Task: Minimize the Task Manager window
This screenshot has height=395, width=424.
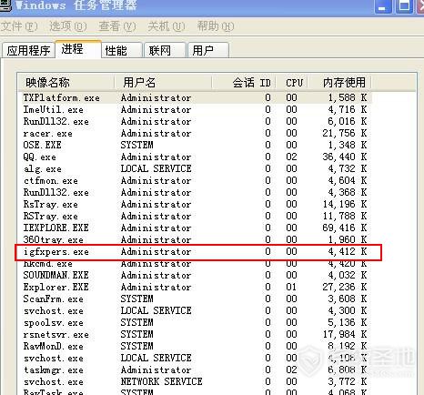Action: click(x=383, y=6)
